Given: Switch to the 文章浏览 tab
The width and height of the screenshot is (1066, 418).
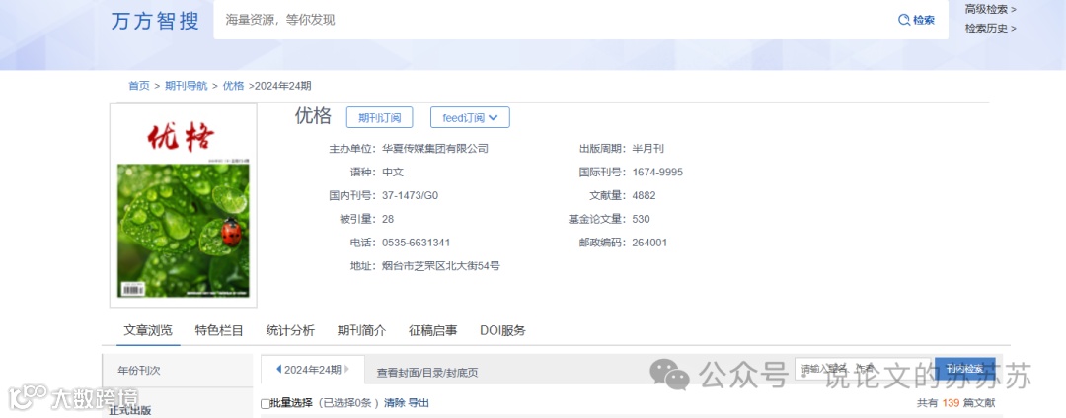Looking at the screenshot, I should (148, 330).
